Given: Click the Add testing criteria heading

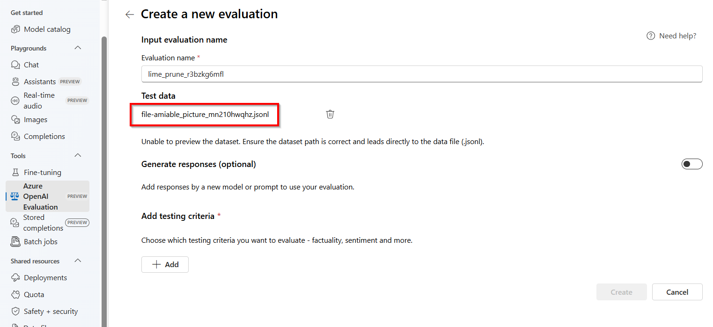Looking at the screenshot, I should click(178, 216).
